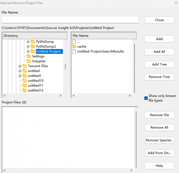Select 'Settings' in the directory tree

pos(38,56)
